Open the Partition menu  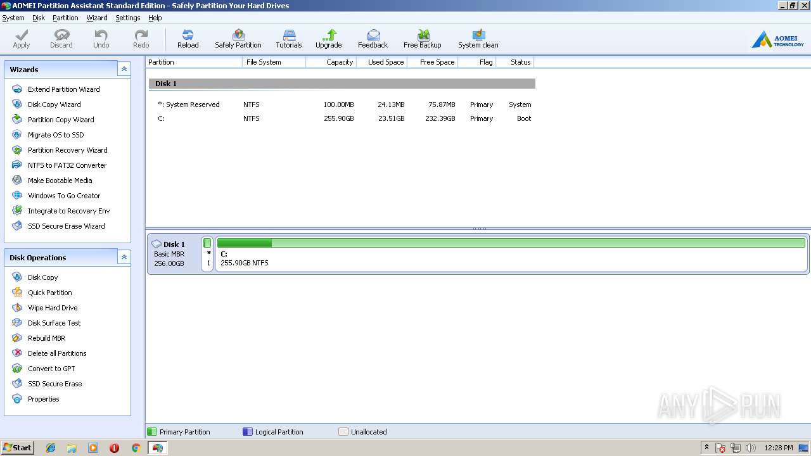pyautogui.click(x=65, y=18)
